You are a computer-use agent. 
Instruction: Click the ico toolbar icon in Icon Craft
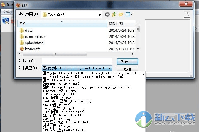click(6, 21)
